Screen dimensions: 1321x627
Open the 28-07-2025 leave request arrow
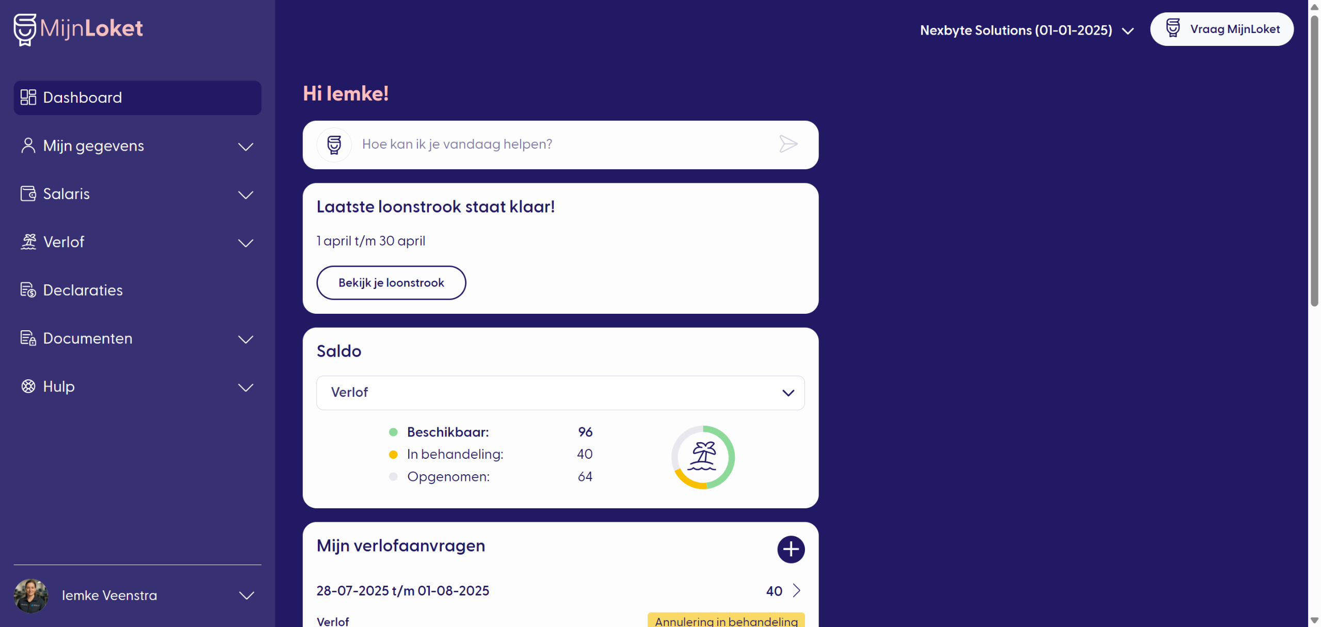797,590
